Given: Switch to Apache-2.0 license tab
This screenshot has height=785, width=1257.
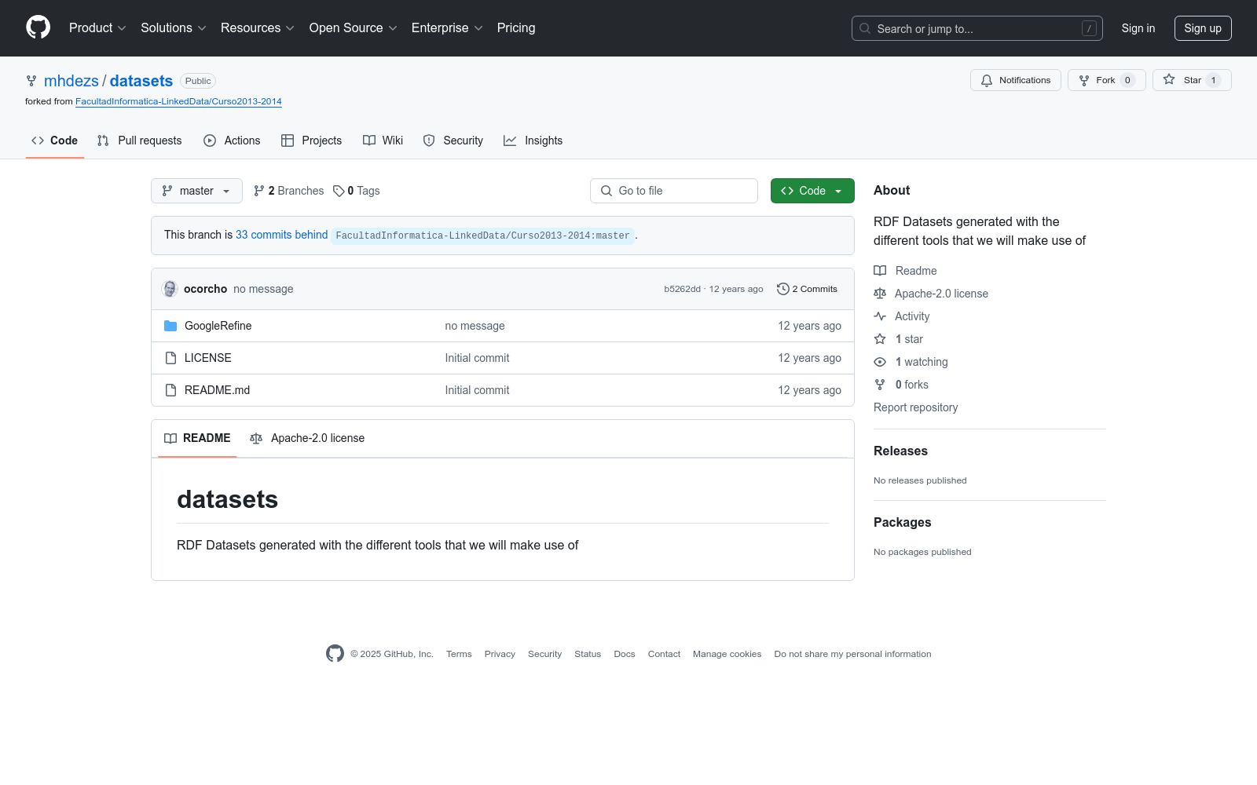Looking at the screenshot, I should [x=307, y=438].
